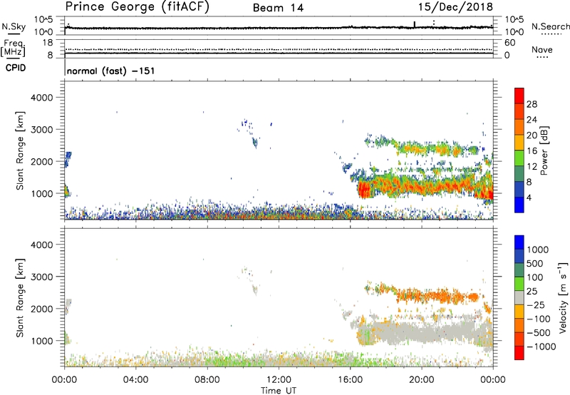570x395 pixels.
Task: Click the '4000' range tick in the Velocity panel
Action: (41, 245)
